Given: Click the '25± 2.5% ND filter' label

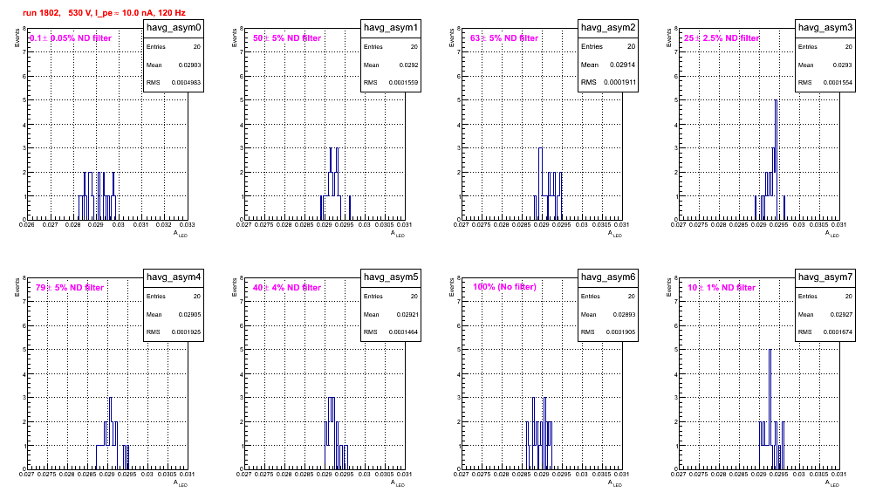Looking at the screenshot, I should coord(722,38).
